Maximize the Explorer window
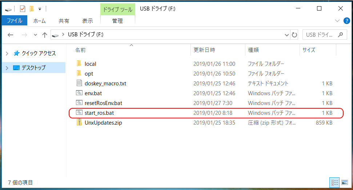353x190 pixels. tap(319, 9)
